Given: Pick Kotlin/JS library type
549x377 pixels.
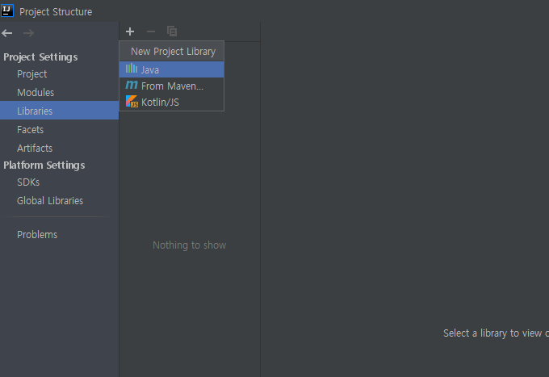Looking at the screenshot, I should 171,102.
